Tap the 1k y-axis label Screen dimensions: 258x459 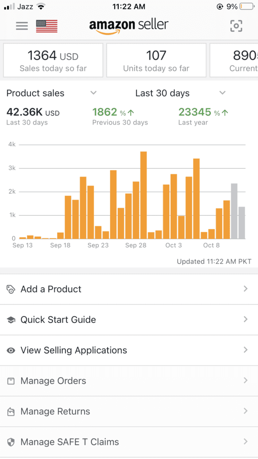[x=12, y=215]
